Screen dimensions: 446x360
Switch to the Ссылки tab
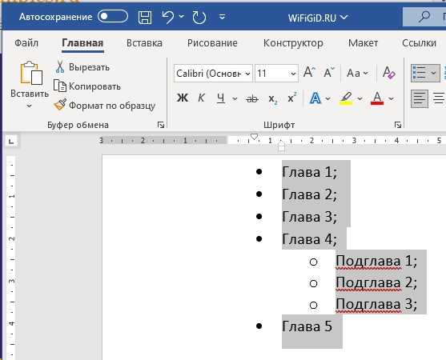(x=419, y=43)
